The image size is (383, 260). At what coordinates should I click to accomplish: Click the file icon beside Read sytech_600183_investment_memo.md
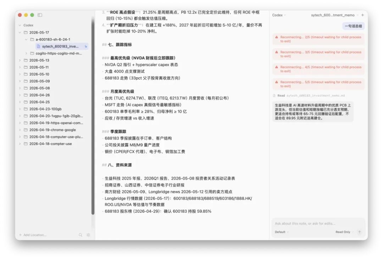274,95
